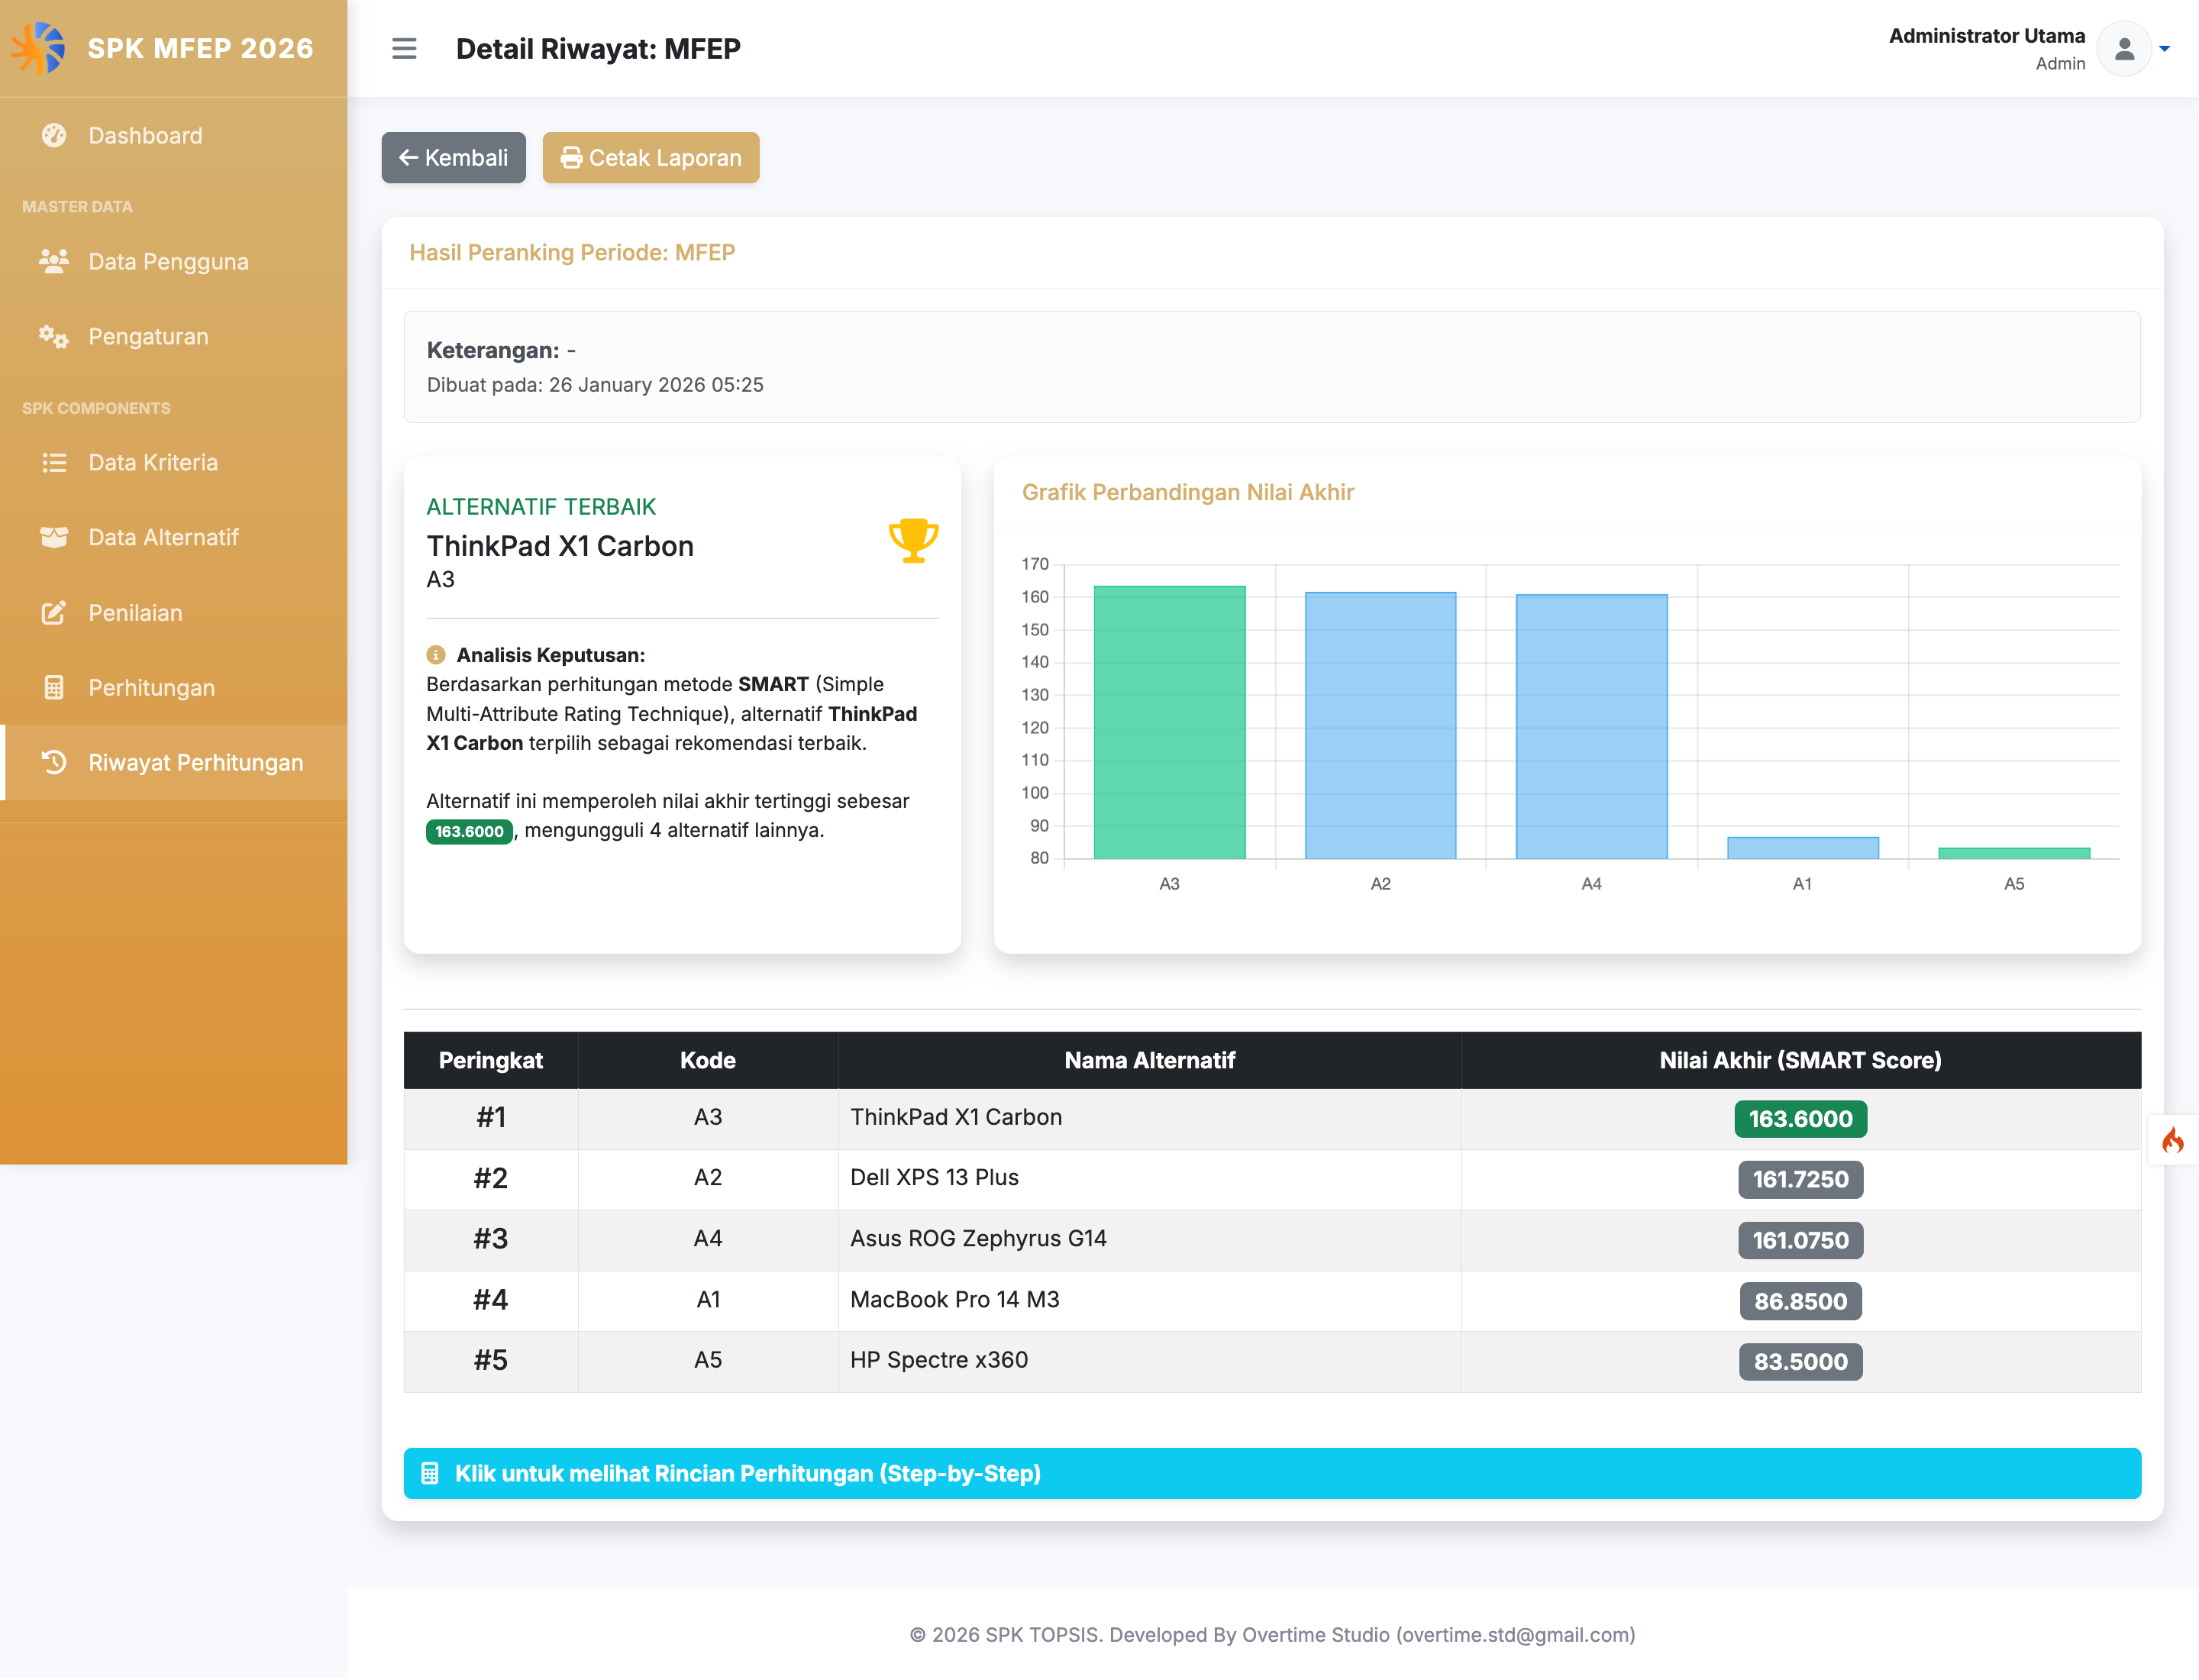Click the Perhitungan calculator icon
Viewport: 2199px width, 1680px height.
pos(54,688)
